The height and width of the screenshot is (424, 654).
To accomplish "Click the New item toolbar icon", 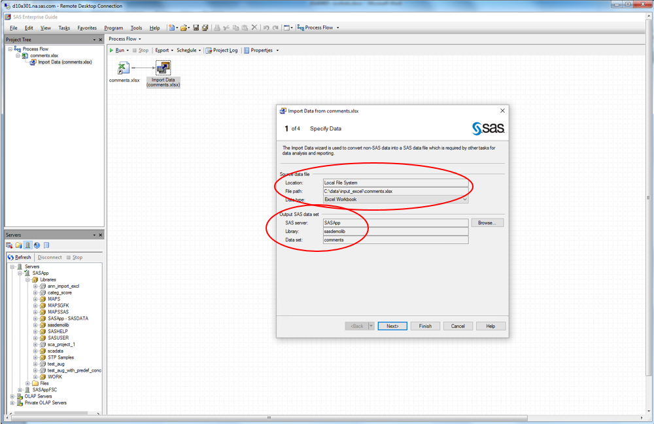I will (171, 27).
